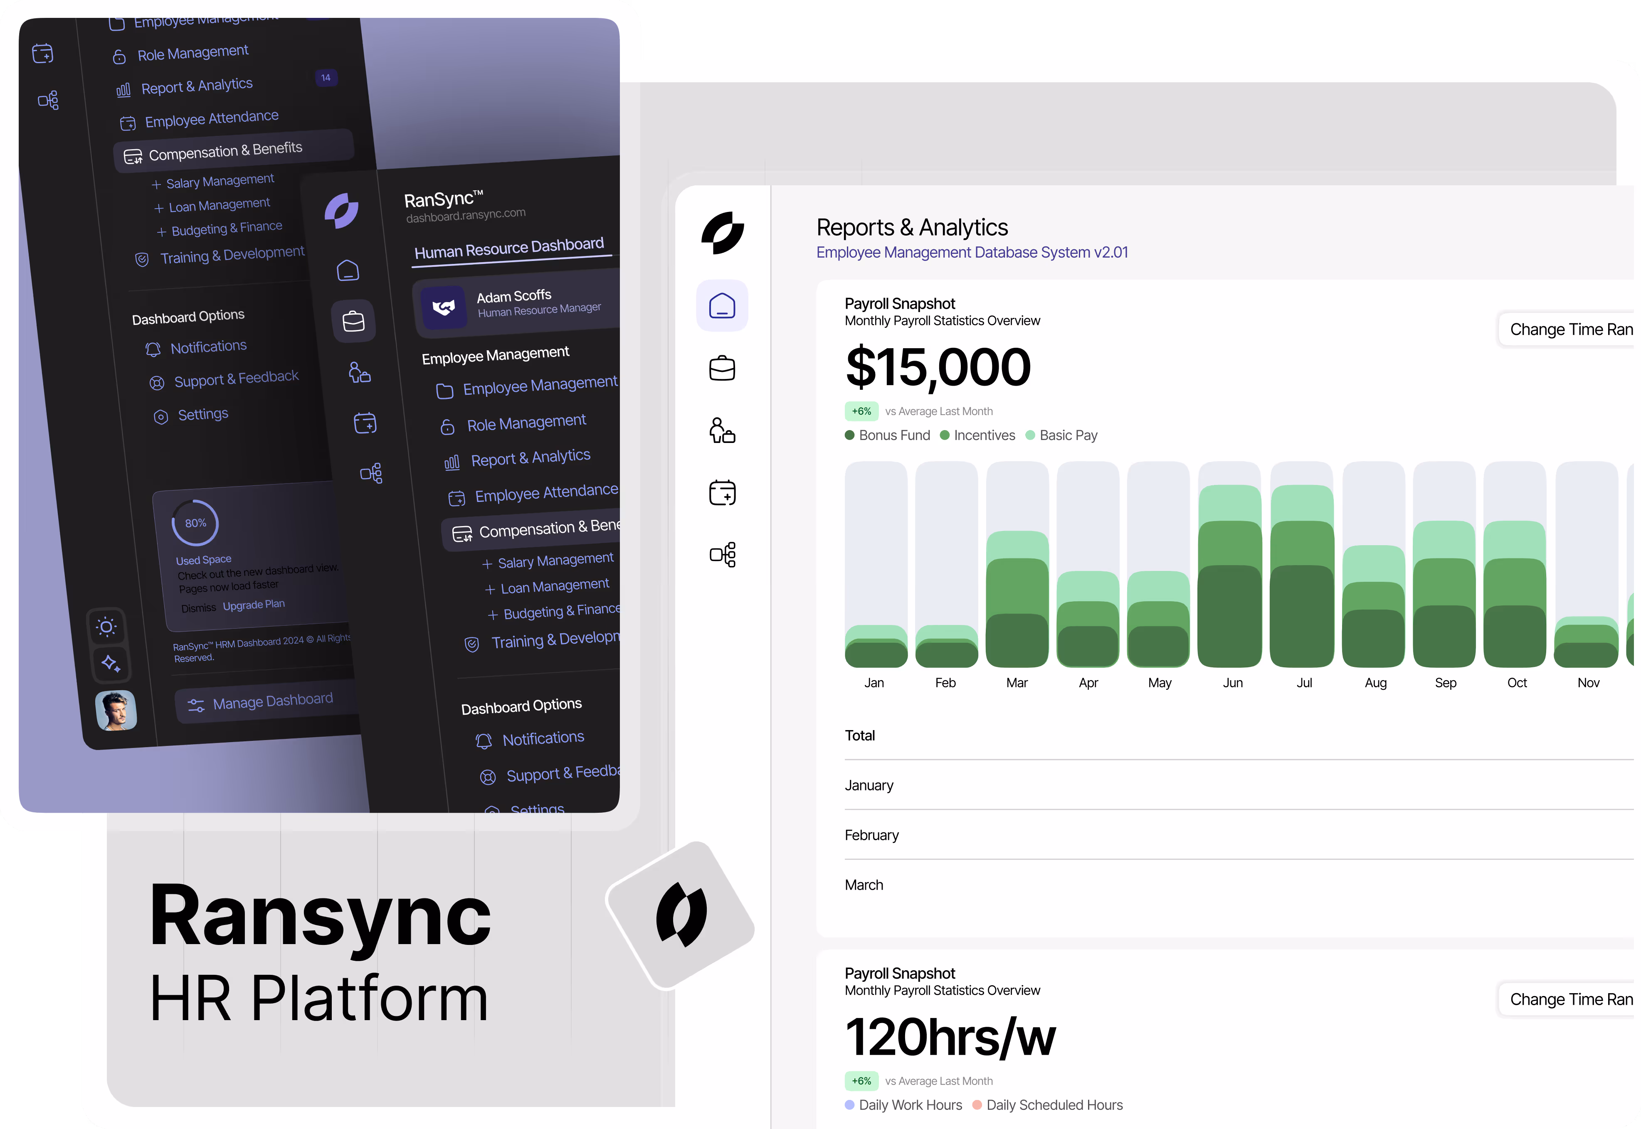Click the lifebuoy icon beside Support & Feedback in rear sidebar
The image size is (1641, 1129).
pos(156,384)
